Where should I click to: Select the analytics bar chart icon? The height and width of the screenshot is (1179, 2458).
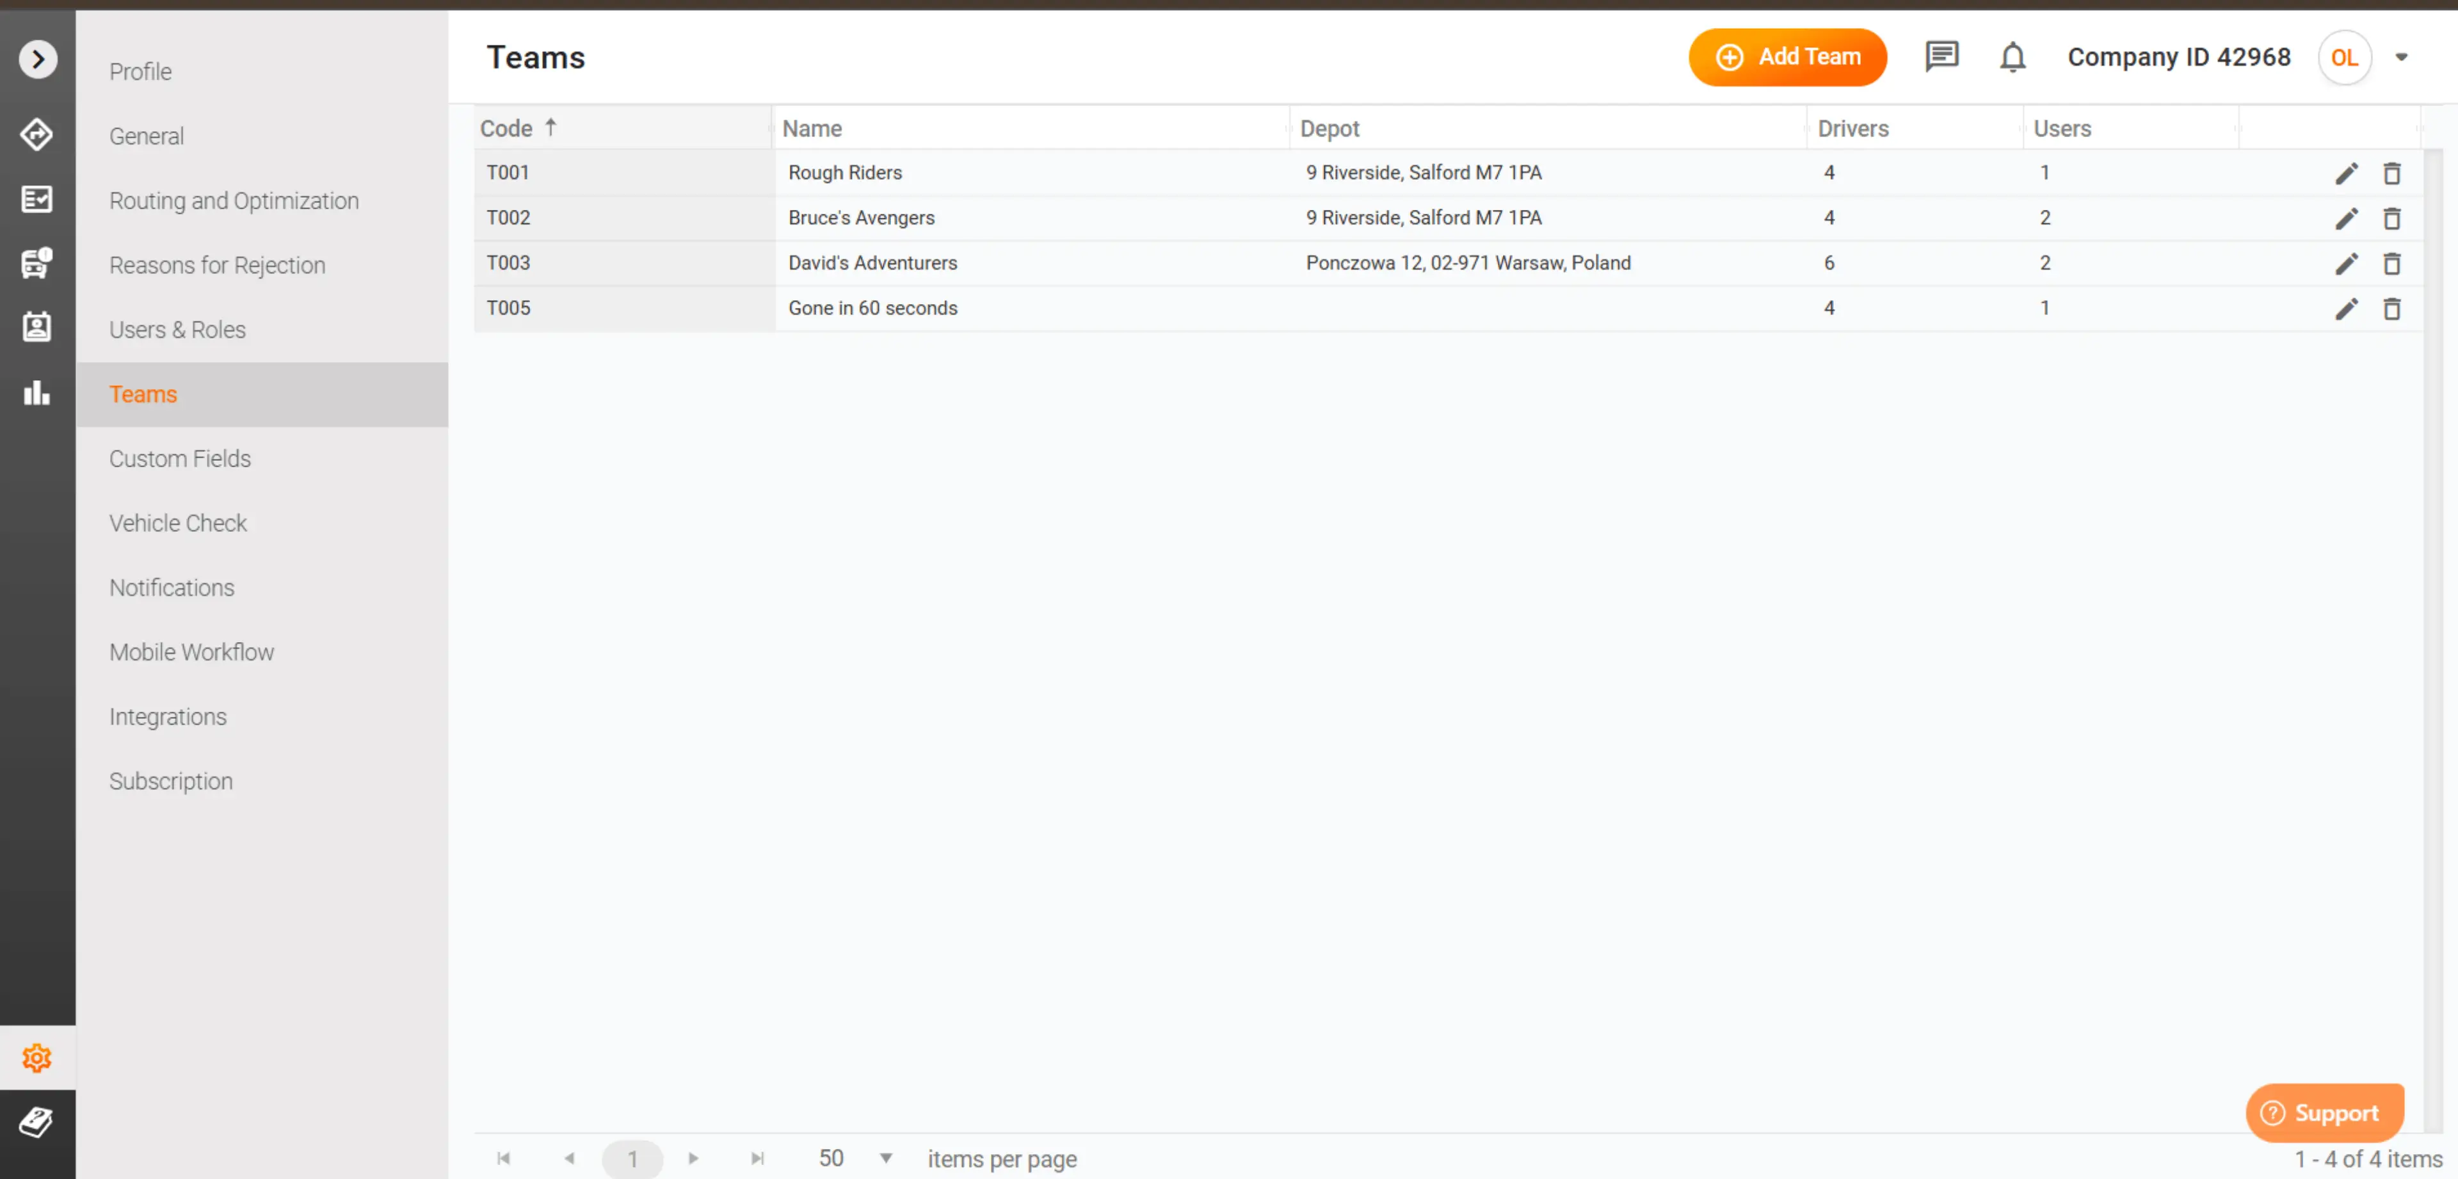36,392
